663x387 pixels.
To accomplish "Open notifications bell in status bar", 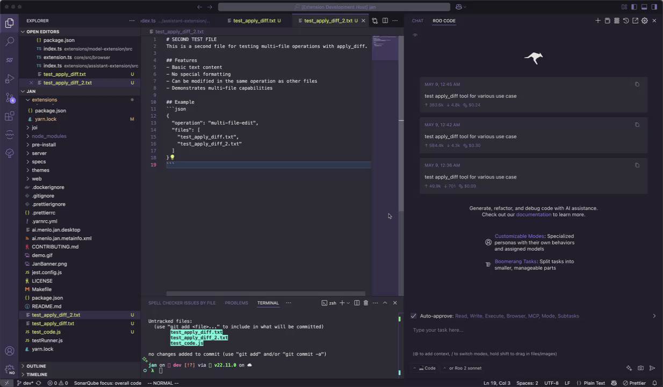I will tap(655, 383).
